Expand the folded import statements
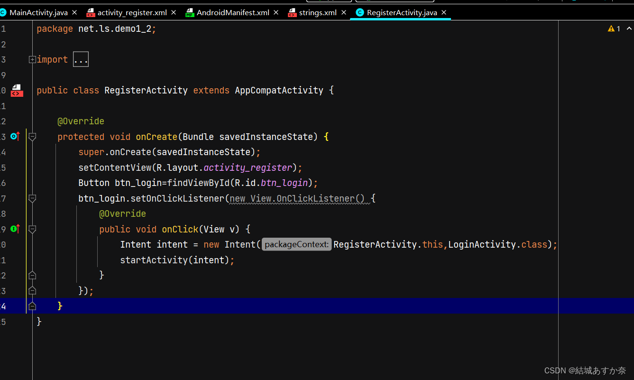Screen dimensions: 634x380 32,60
